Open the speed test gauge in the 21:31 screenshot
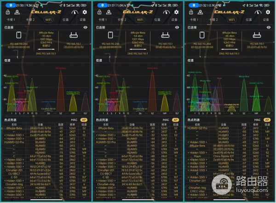The height and width of the screenshot is (203, 276). (167, 12)
